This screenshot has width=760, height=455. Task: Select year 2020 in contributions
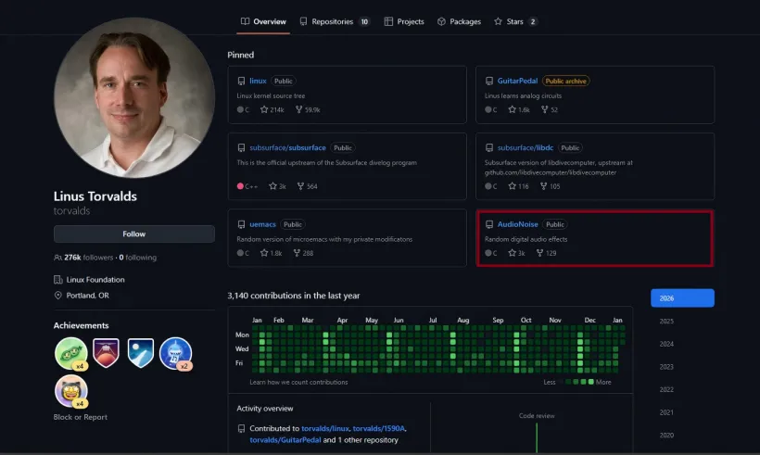point(666,436)
